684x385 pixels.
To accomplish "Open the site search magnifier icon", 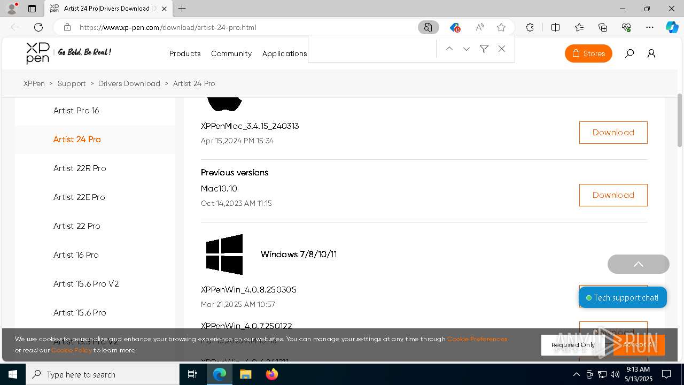I will pyautogui.click(x=629, y=53).
